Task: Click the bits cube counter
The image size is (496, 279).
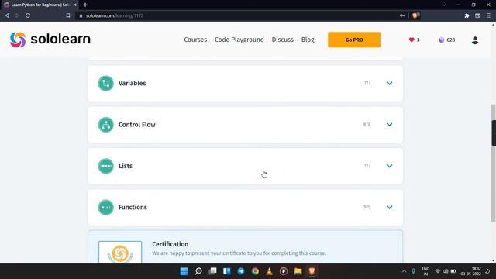Action: pyautogui.click(x=446, y=40)
